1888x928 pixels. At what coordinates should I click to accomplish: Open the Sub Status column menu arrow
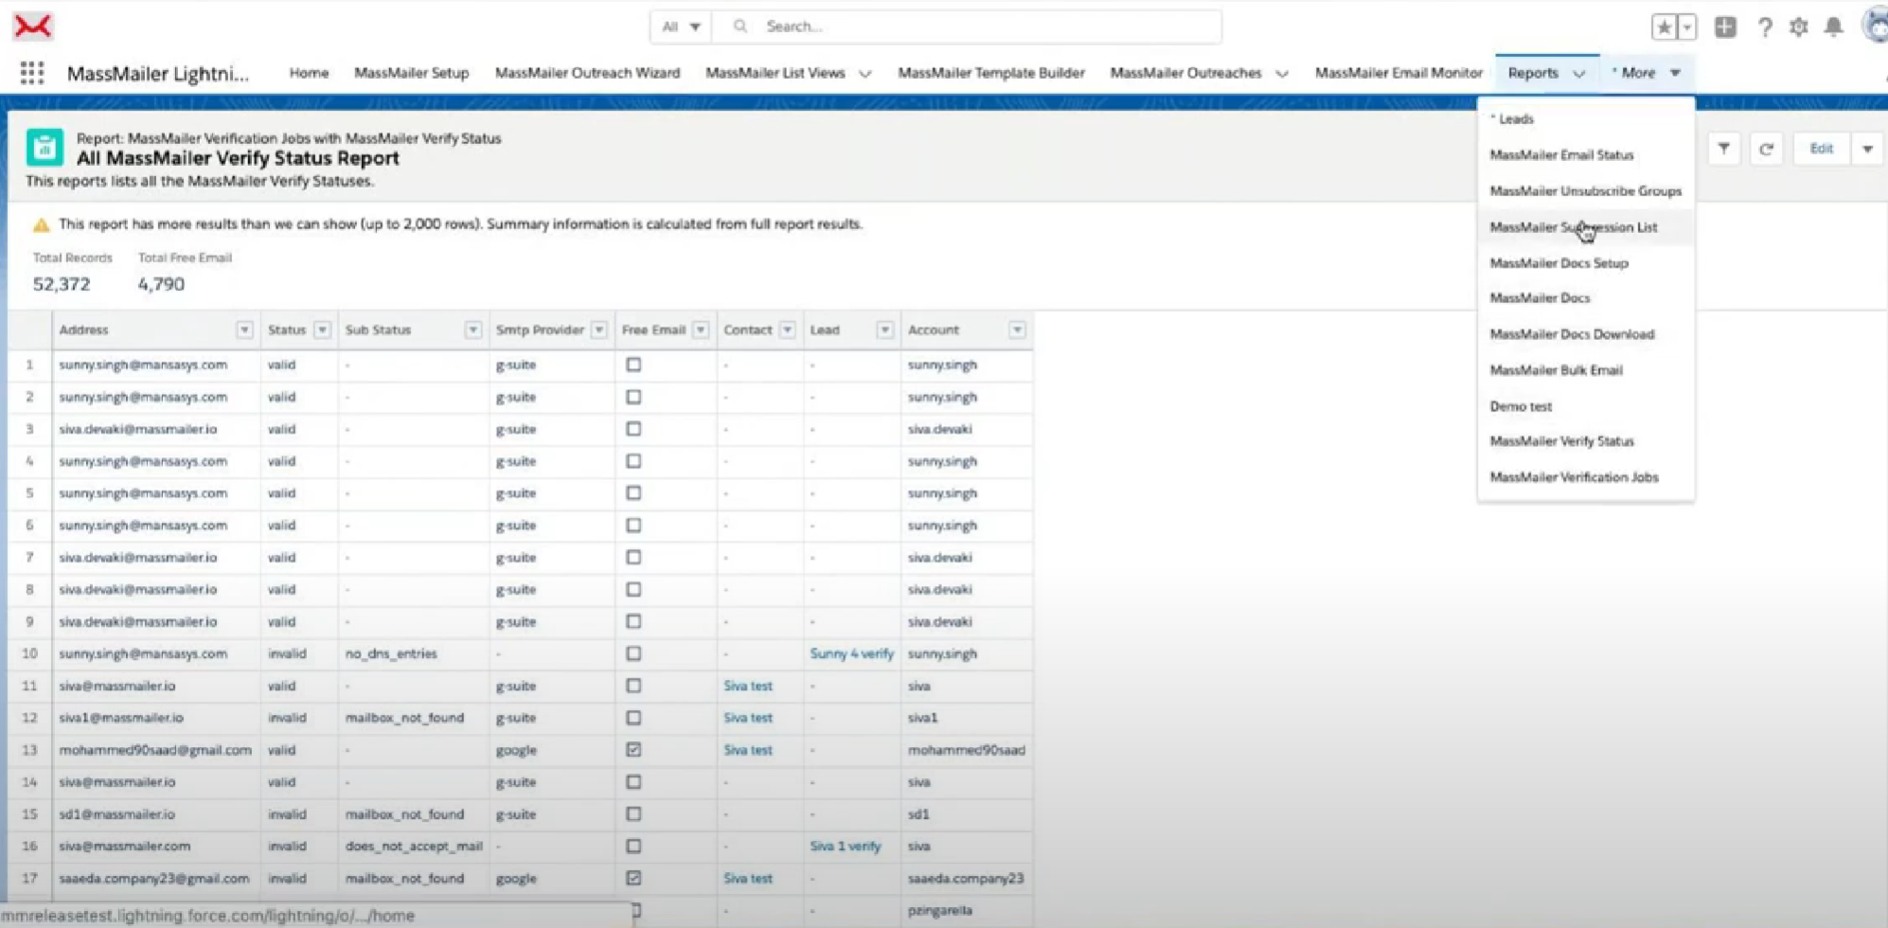click(472, 330)
